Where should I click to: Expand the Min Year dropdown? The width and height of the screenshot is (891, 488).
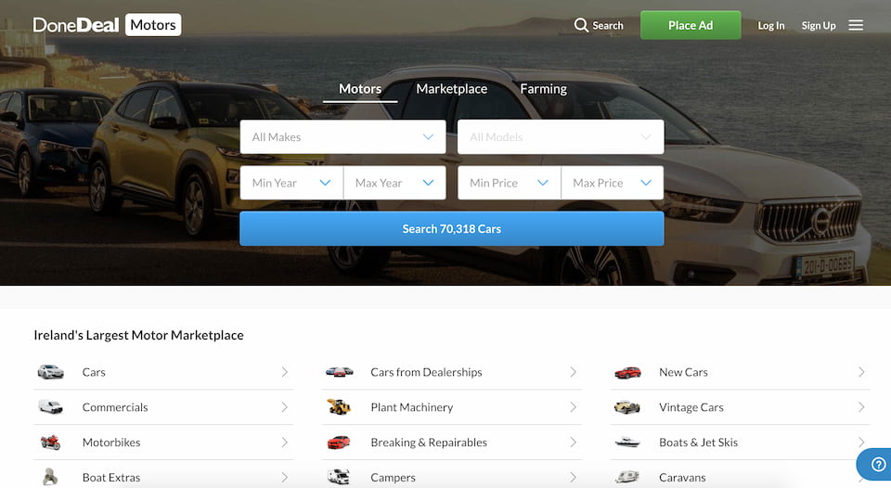pos(291,183)
